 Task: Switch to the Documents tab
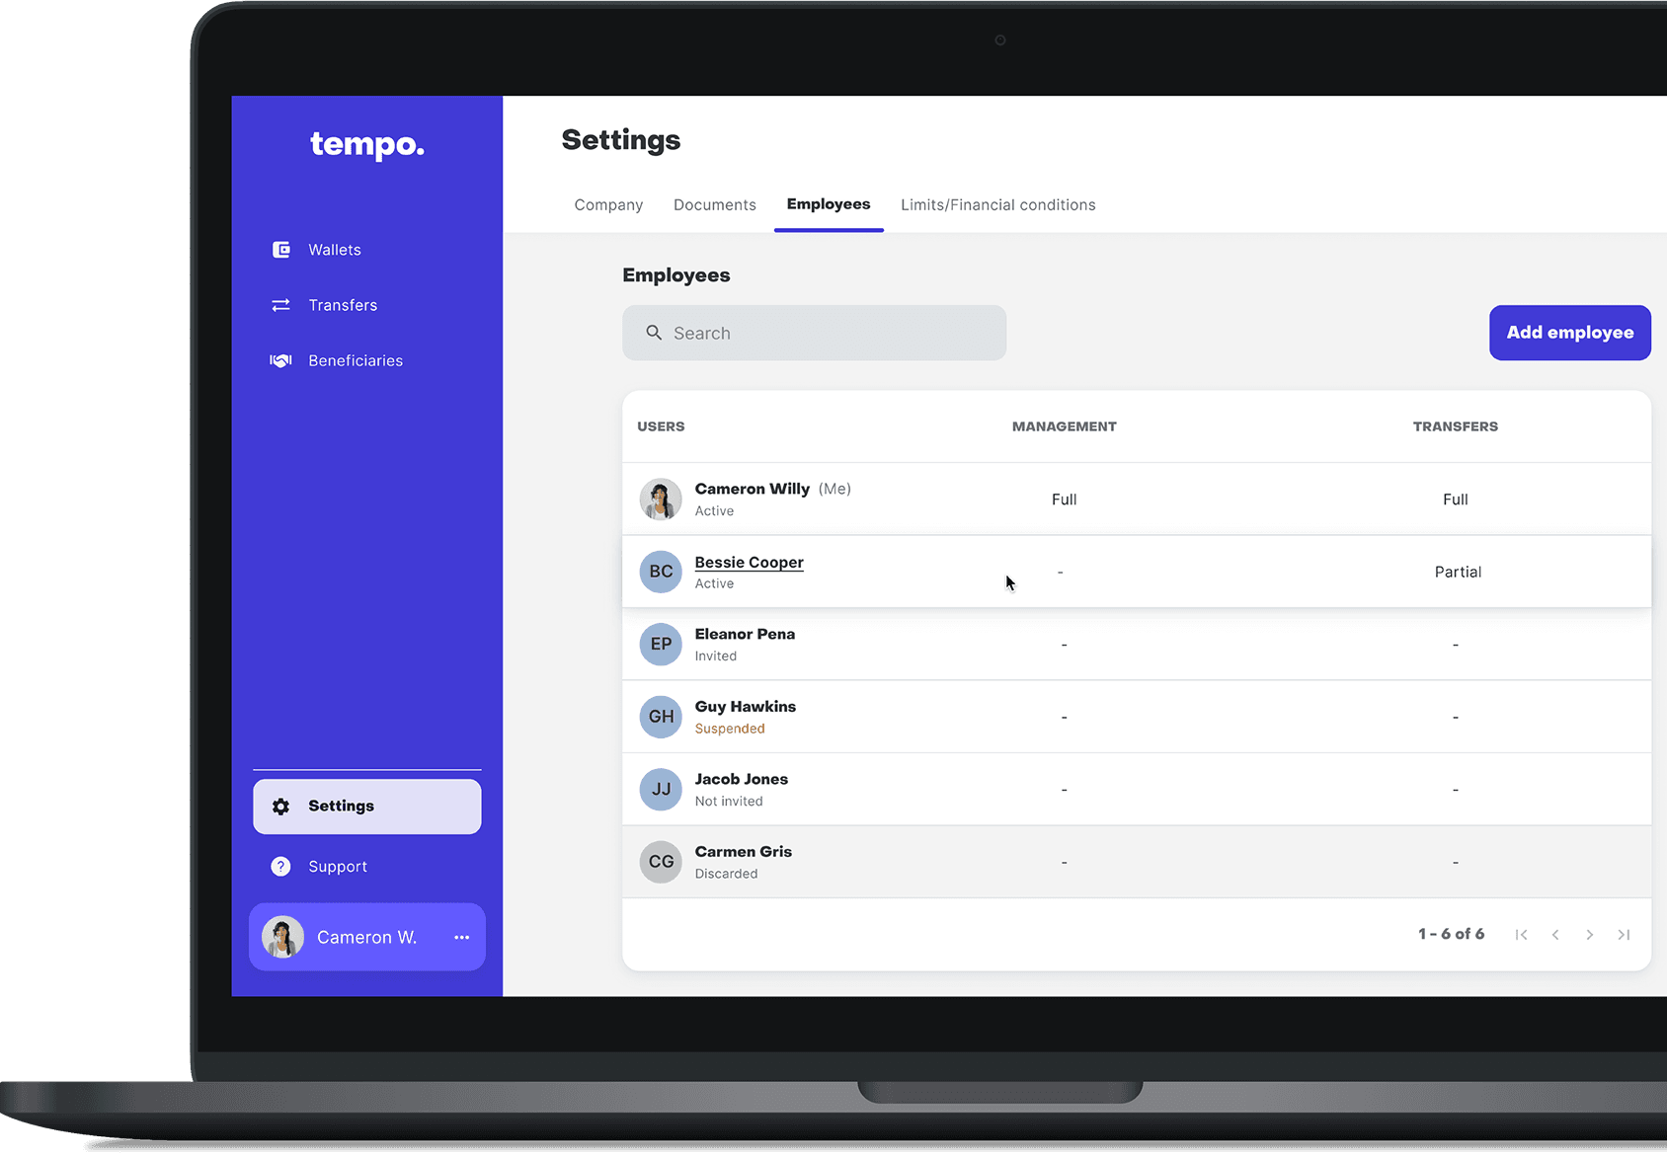tap(714, 204)
